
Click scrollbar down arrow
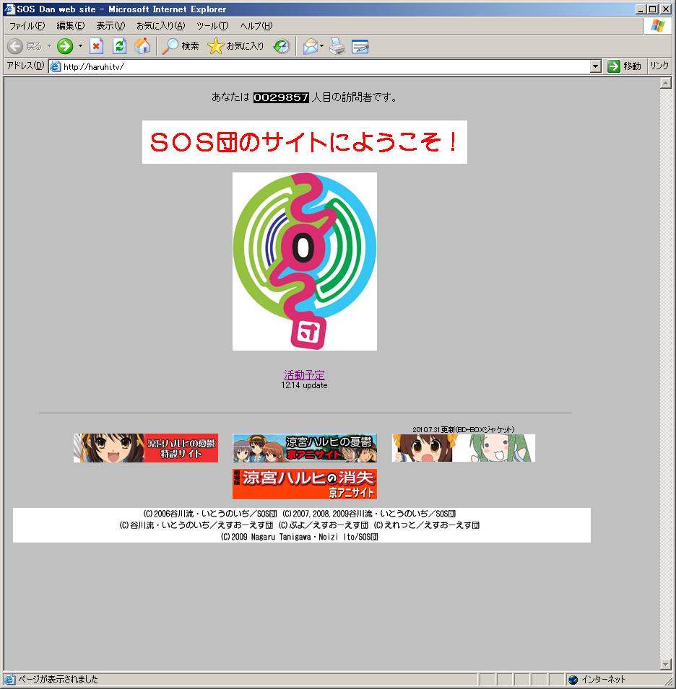pyautogui.click(x=665, y=665)
